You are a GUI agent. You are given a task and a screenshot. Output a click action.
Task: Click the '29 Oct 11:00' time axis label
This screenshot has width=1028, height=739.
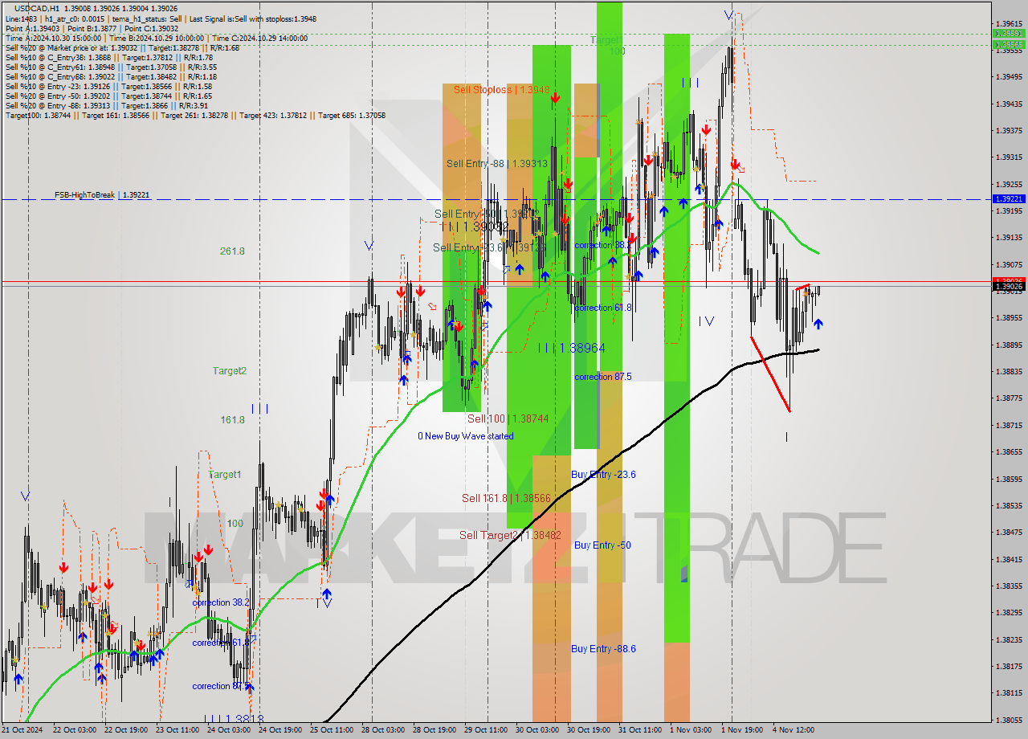tap(486, 730)
